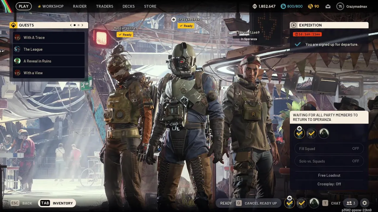Switch to the TRADERS tab

coord(105,6)
